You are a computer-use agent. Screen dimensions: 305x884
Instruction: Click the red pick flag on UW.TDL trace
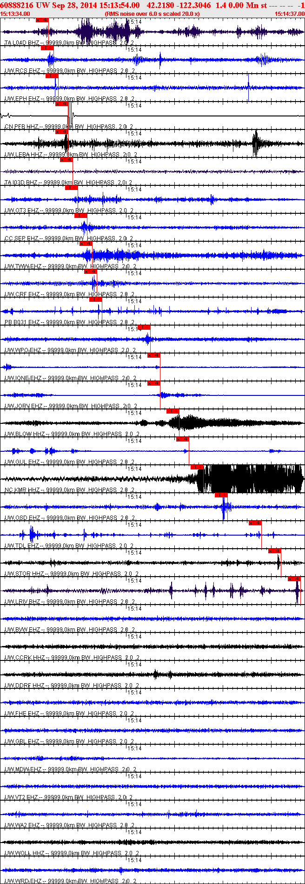pyautogui.click(x=255, y=523)
